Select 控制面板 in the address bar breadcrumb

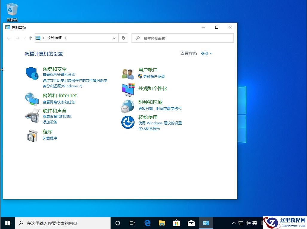55,38
